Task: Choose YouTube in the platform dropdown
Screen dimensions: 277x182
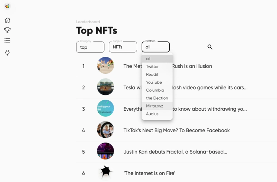Action: (x=154, y=82)
